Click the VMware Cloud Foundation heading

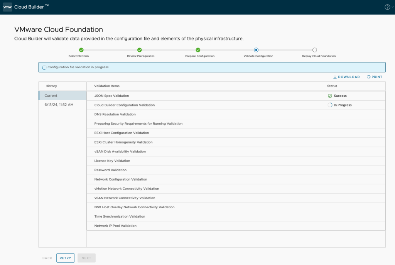[x=59, y=29]
